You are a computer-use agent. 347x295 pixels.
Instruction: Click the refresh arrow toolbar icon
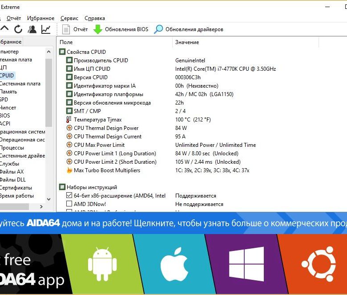18,29
